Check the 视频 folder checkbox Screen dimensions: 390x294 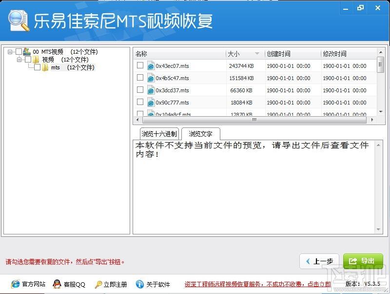(28, 59)
